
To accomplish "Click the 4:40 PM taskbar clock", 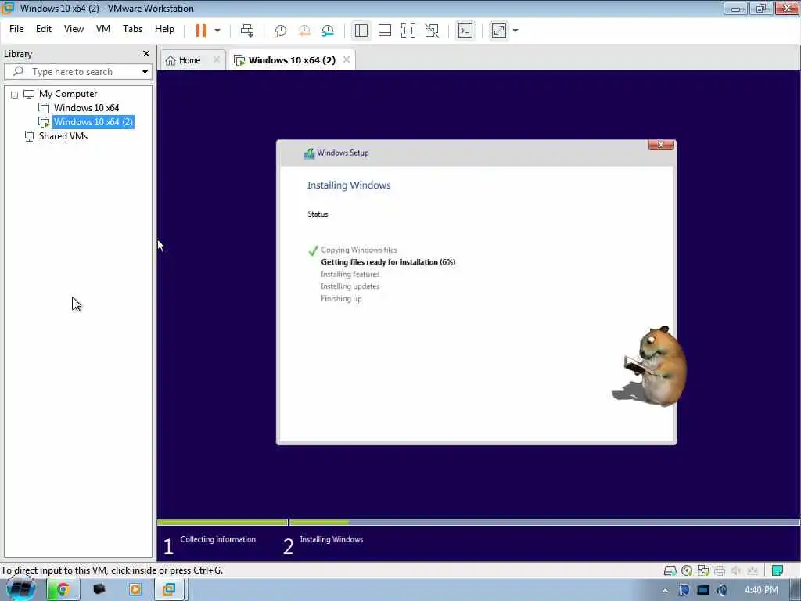I will [x=761, y=590].
